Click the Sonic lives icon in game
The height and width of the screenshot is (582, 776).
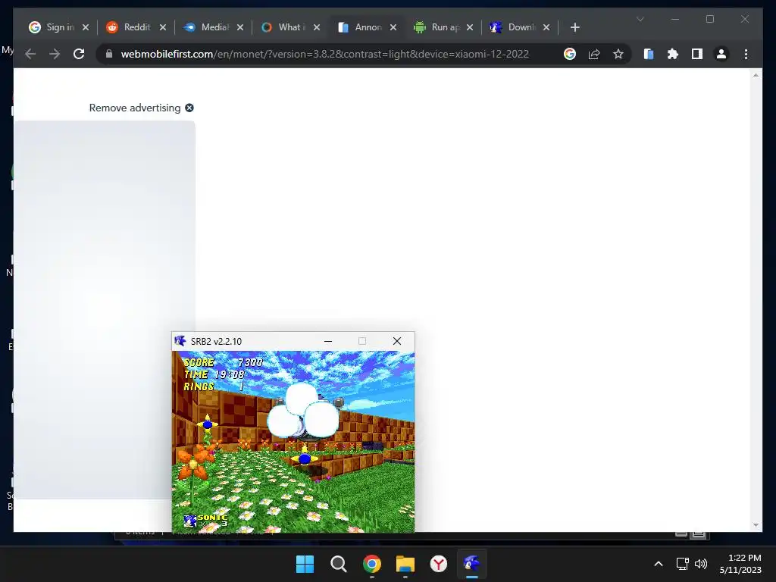pos(190,521)
